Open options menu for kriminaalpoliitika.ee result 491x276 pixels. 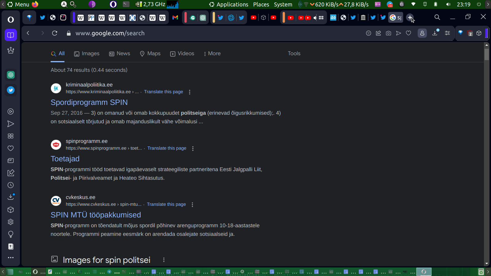(x=190, y=92)
